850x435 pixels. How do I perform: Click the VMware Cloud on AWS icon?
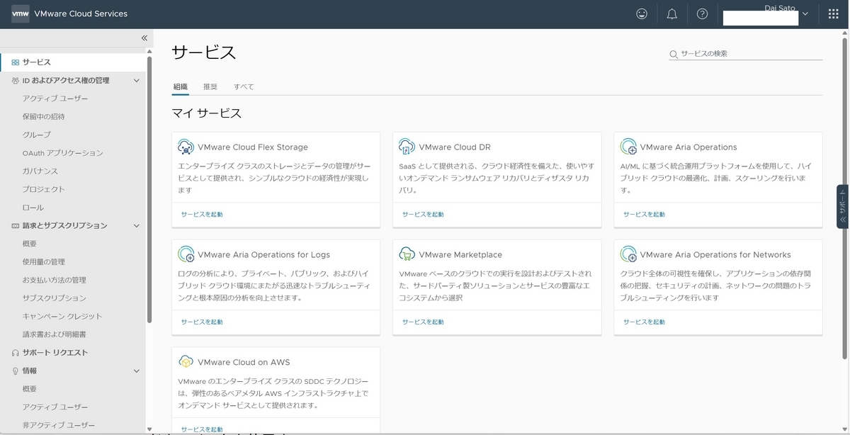(x=186, y=362)
